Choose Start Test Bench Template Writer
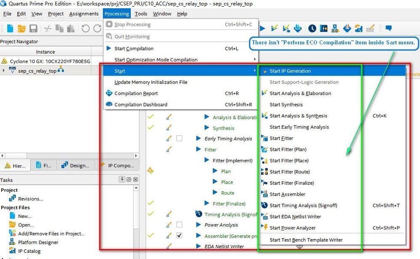This screenshot has height=259, width=420. point(331,240)
